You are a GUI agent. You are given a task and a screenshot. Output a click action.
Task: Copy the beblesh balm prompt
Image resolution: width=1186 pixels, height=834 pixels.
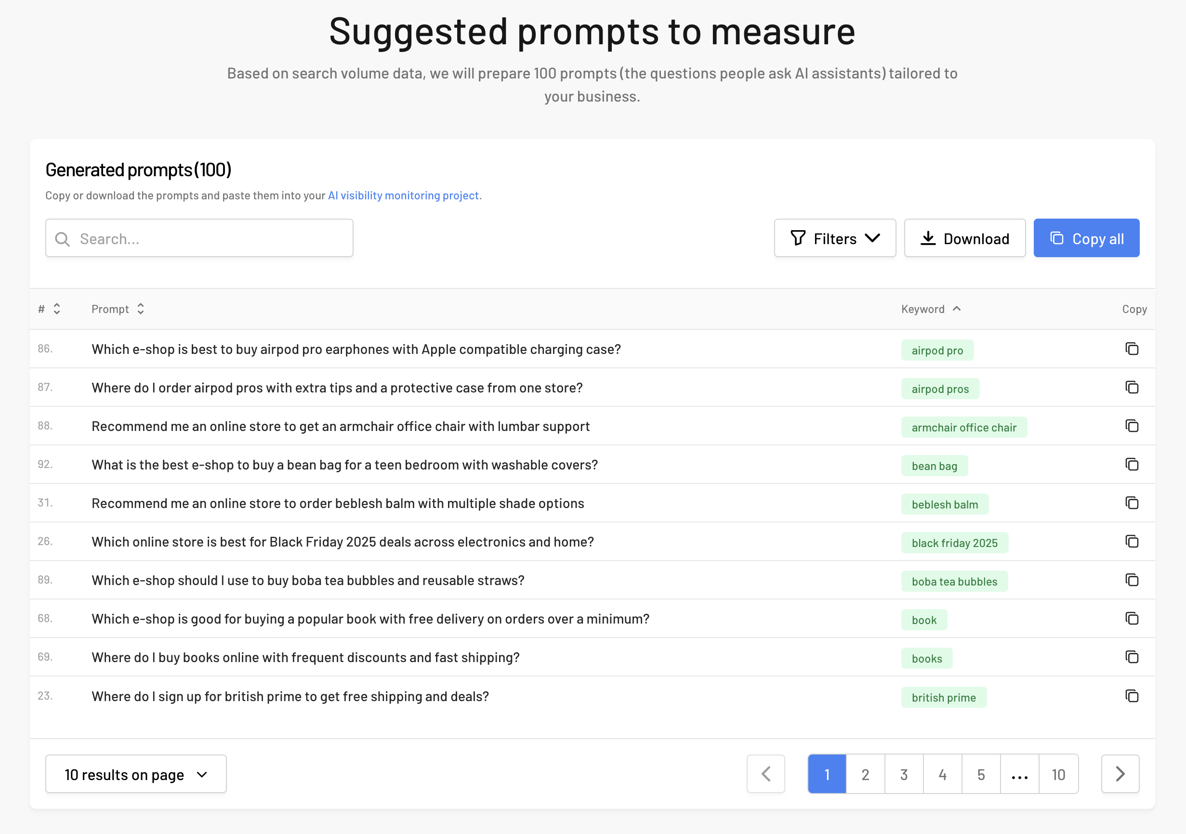(1132, 503)
